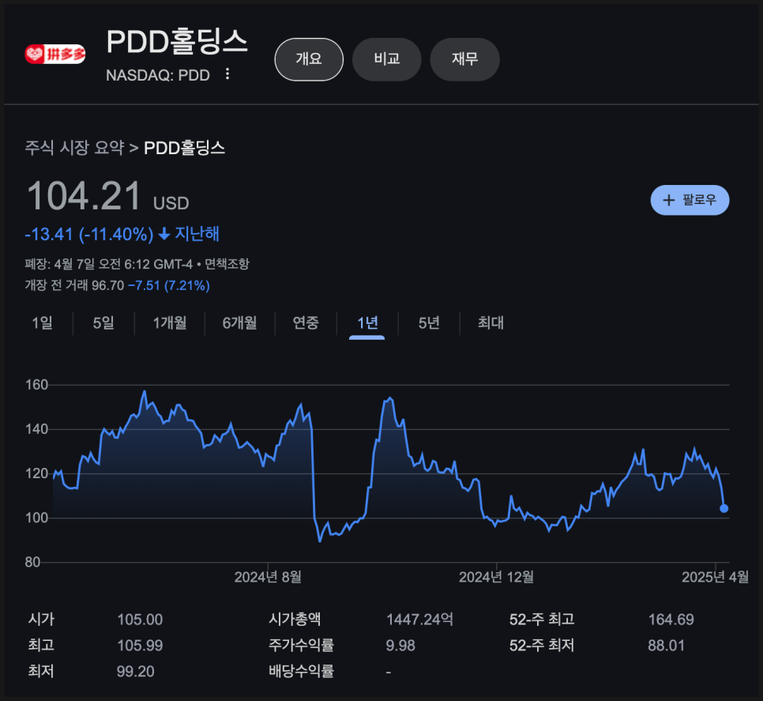Image resolution: width=763 pixels, height=701 pixels.
Task: Click the 2025년 4월 axis label
Action: 716,578
